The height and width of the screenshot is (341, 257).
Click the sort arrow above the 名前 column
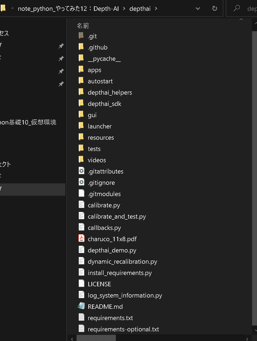pos(241,20)
